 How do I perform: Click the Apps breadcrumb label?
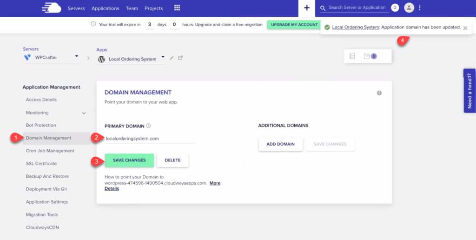[x=102, y=49]
